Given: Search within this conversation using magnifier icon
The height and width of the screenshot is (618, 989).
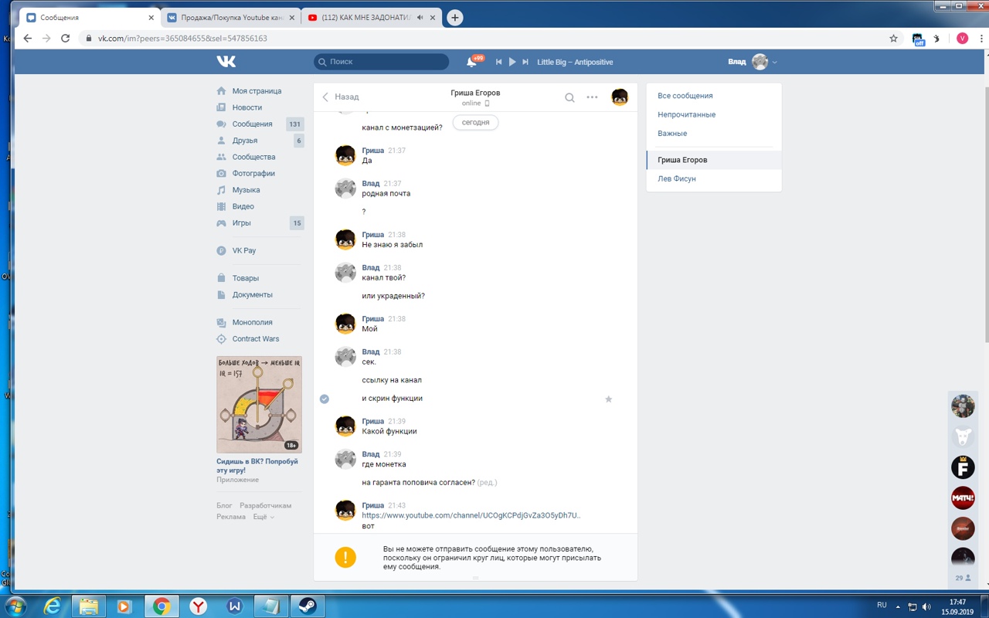Looking at the screenshot, I should (569, 97).
